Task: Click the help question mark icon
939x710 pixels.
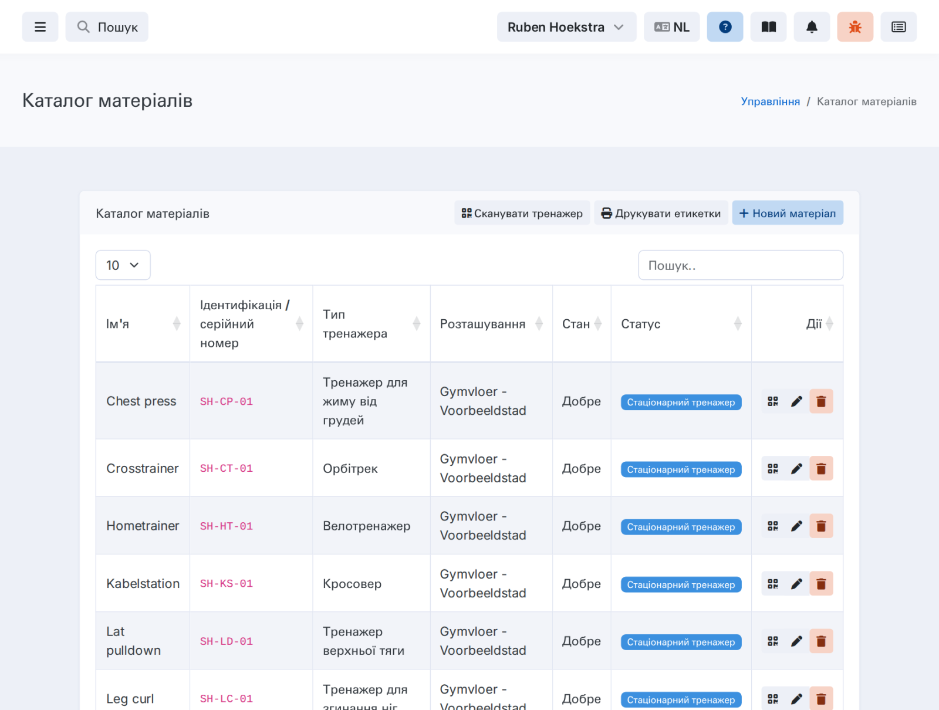Action: tap(725, 27)
